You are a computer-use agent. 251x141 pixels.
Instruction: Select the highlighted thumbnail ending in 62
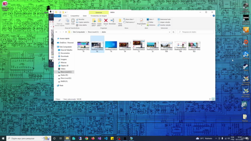pos(97,45)
